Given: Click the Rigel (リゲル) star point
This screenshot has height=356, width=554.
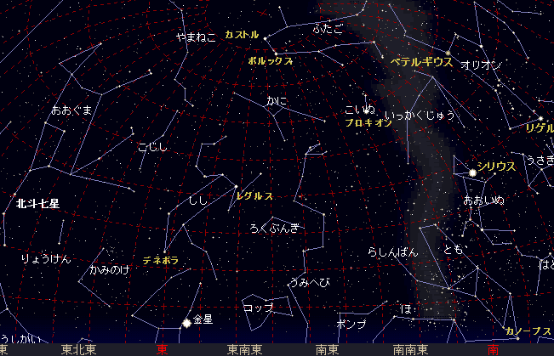Looking at the screenshot, I should pyautogui.click(x=540, y=118).
